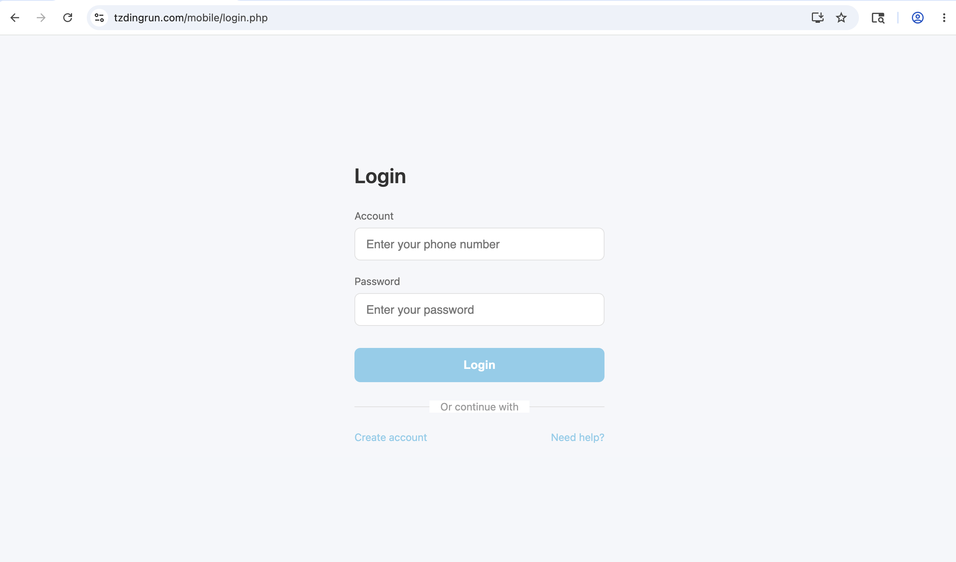Click the Password label text
Screen dimensions: 956x562
point(377,281)
